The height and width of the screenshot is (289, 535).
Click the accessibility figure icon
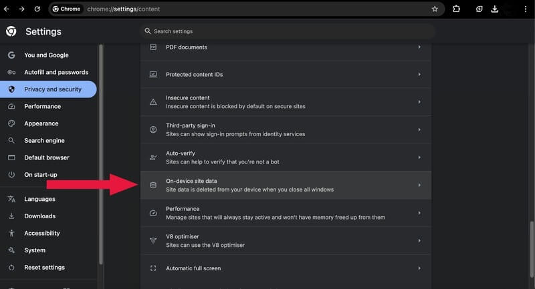point(11,233)
